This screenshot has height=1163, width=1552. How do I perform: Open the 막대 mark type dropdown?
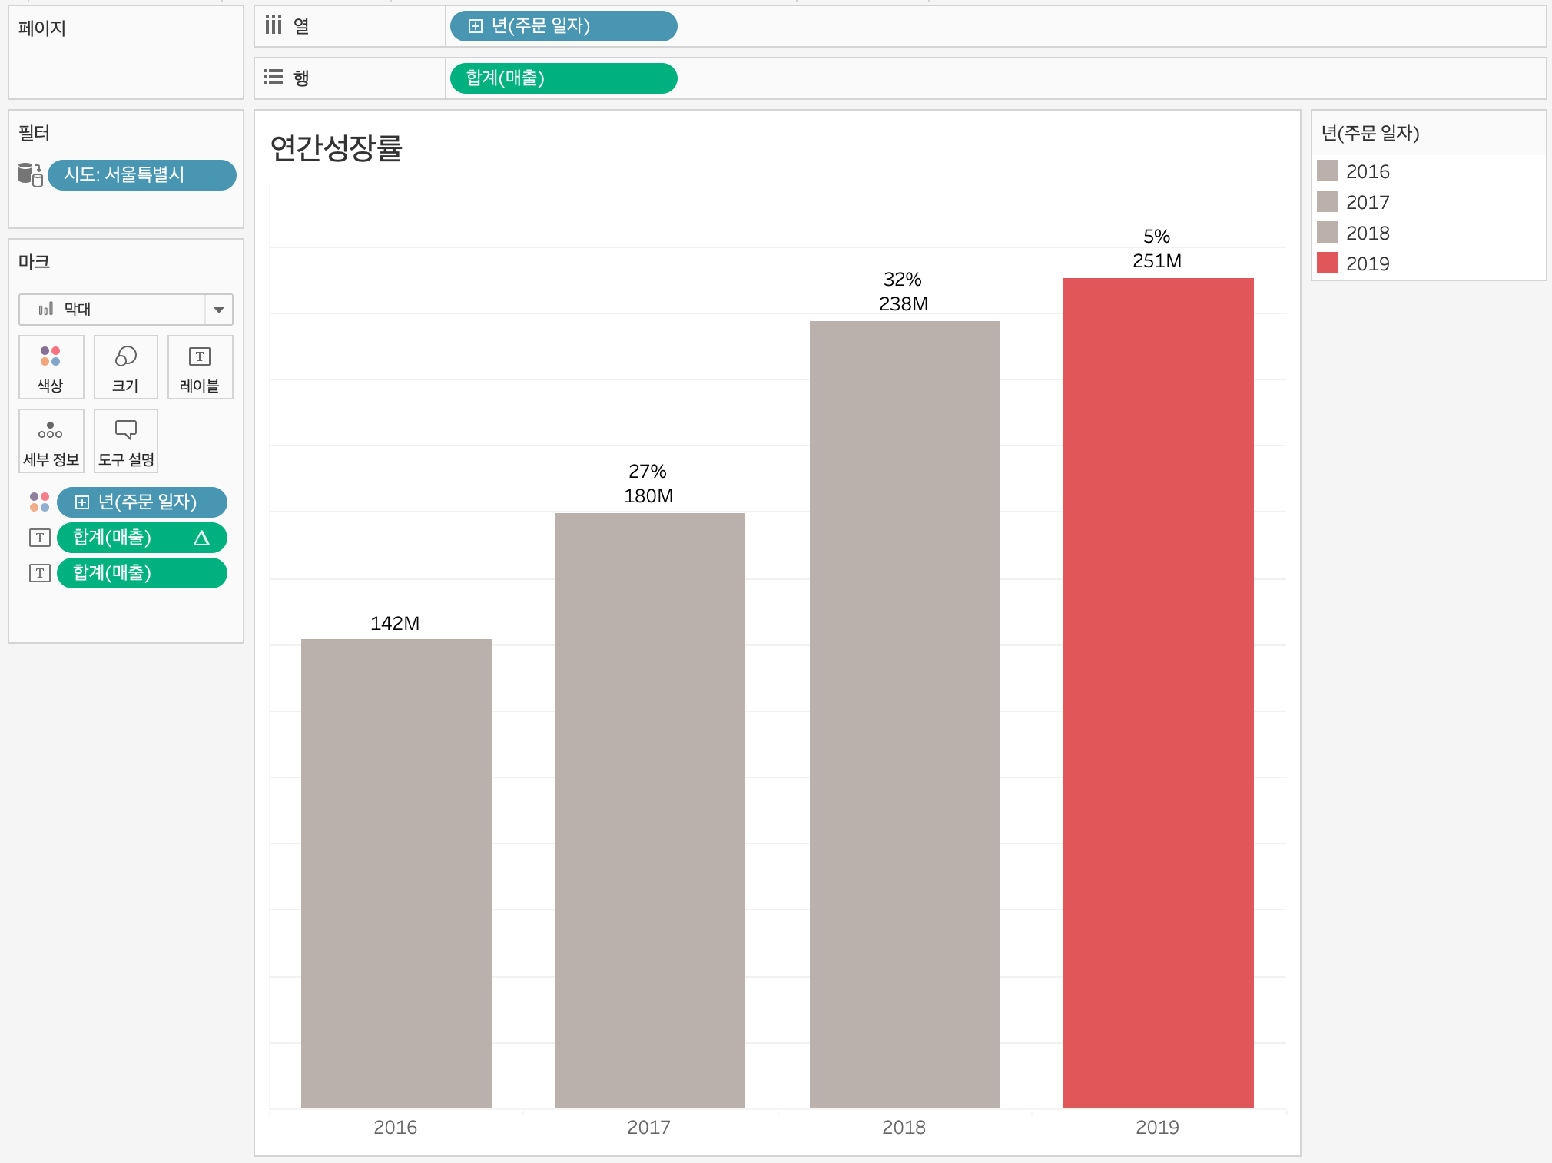(218, 310)
